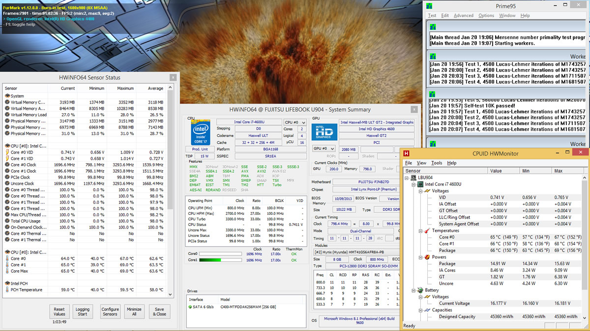Click the PCIe Clock sensor icon
The image size is (590, 331).
(7, 177)
